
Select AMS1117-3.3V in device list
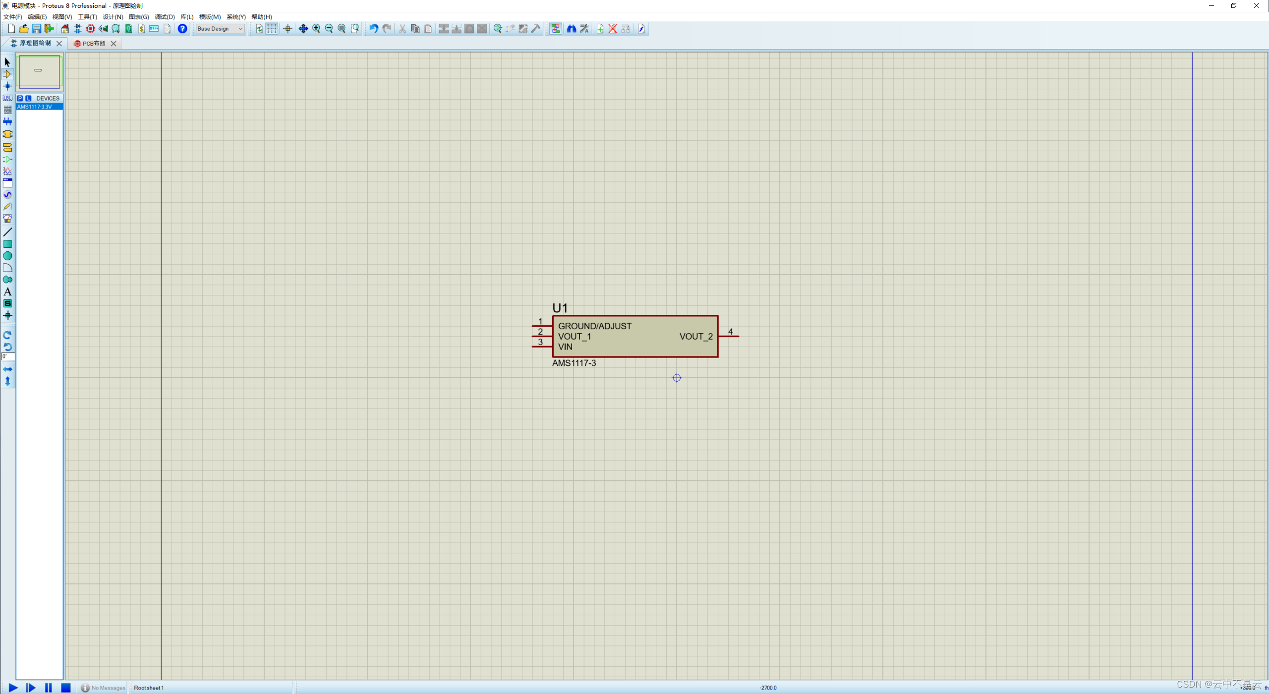pos(39,107)
